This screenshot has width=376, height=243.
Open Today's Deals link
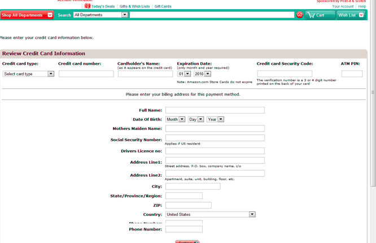pos(103,6)
